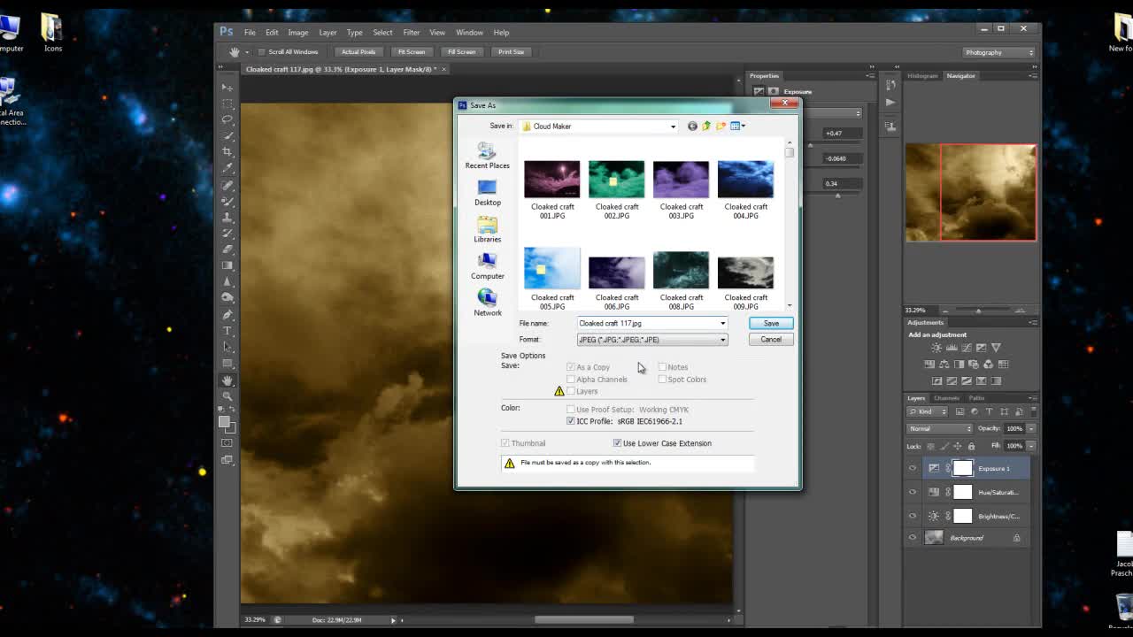Click the Actual Pixels button
This screenshot has width=1133, height=637.
tap(358, 51)
